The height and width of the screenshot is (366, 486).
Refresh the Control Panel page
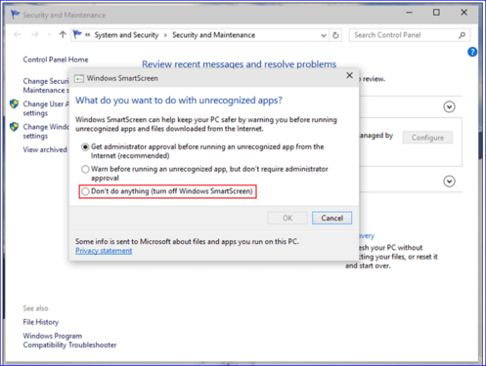(x=335, y=35)
